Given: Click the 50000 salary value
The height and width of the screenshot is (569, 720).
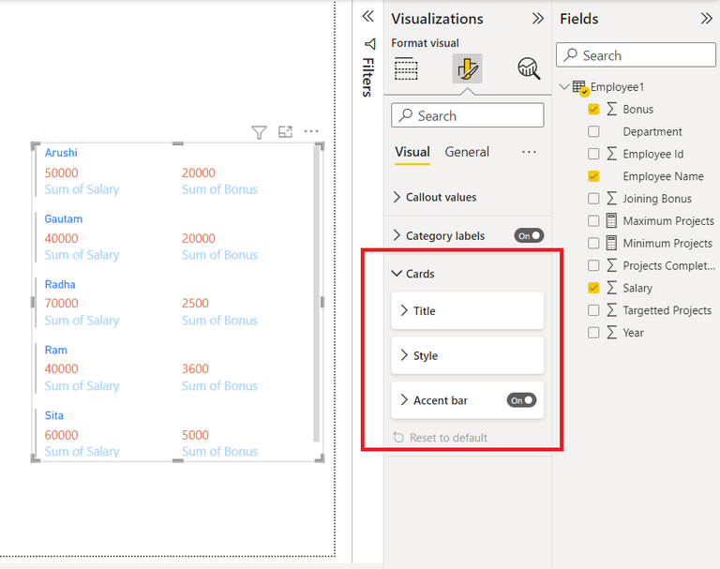Looking at the screenshot, I should [62, 172].
